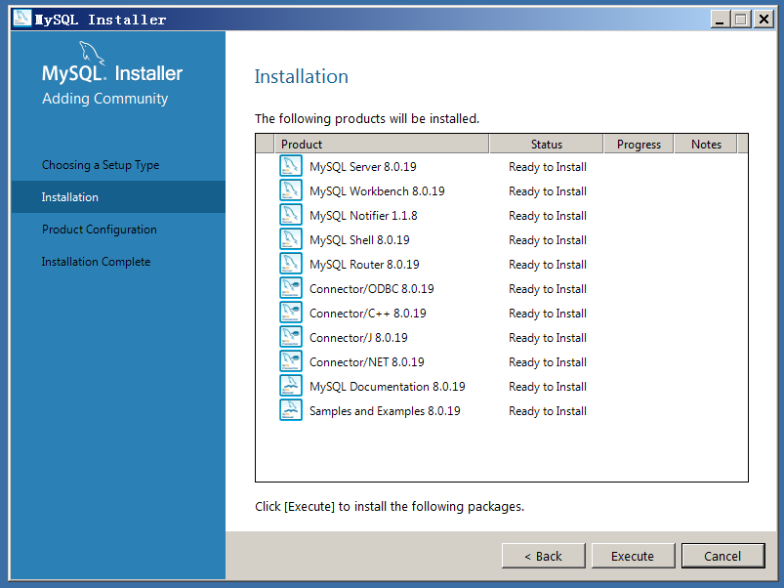The image size is (784, 588).
Task: Click the Connector/ODBC 8.0.19 icon
Action: point(291,288)
